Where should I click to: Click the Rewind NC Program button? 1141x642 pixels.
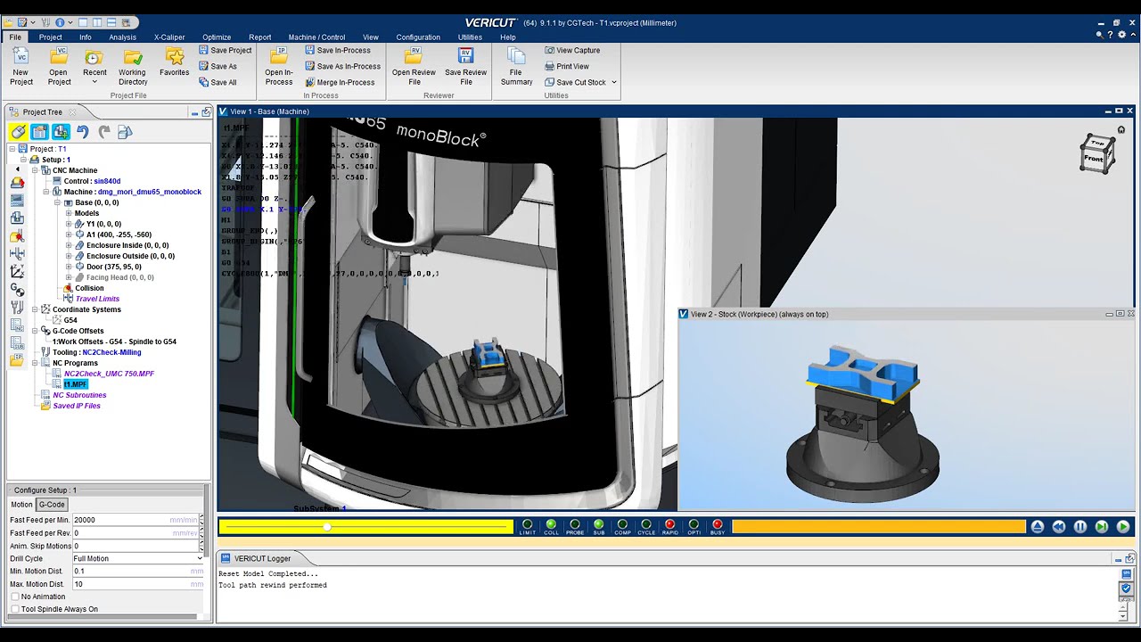point(1059,527)
